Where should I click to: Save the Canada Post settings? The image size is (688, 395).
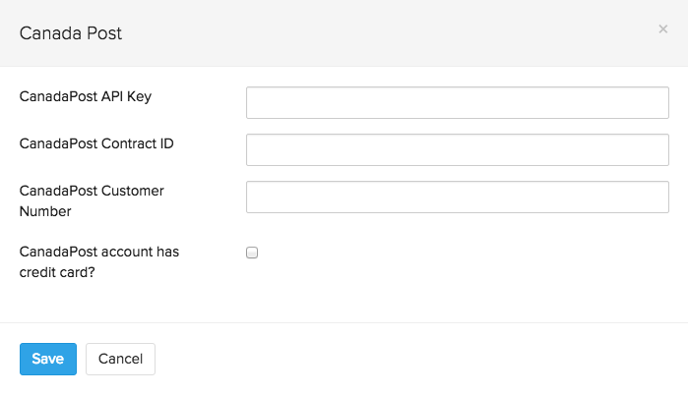point(47,359)
